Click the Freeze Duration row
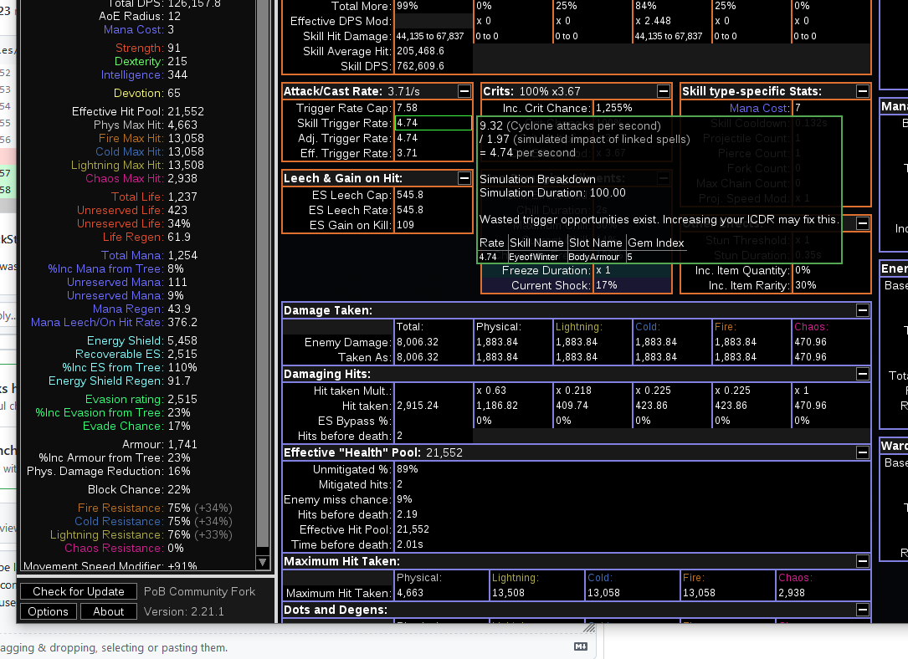 (x=577, y=270)
